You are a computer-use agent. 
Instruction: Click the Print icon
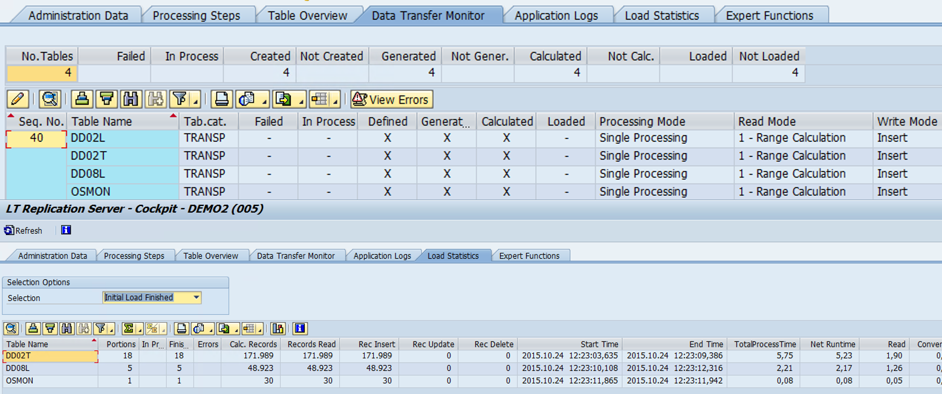pos(221,99)
